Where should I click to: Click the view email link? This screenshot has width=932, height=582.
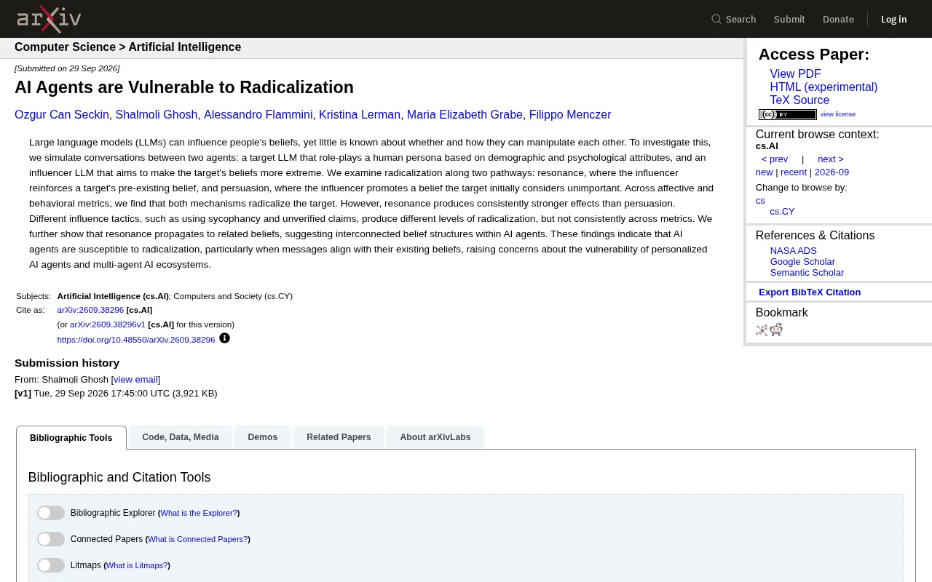pyautogui.click(x=135, y=380)
